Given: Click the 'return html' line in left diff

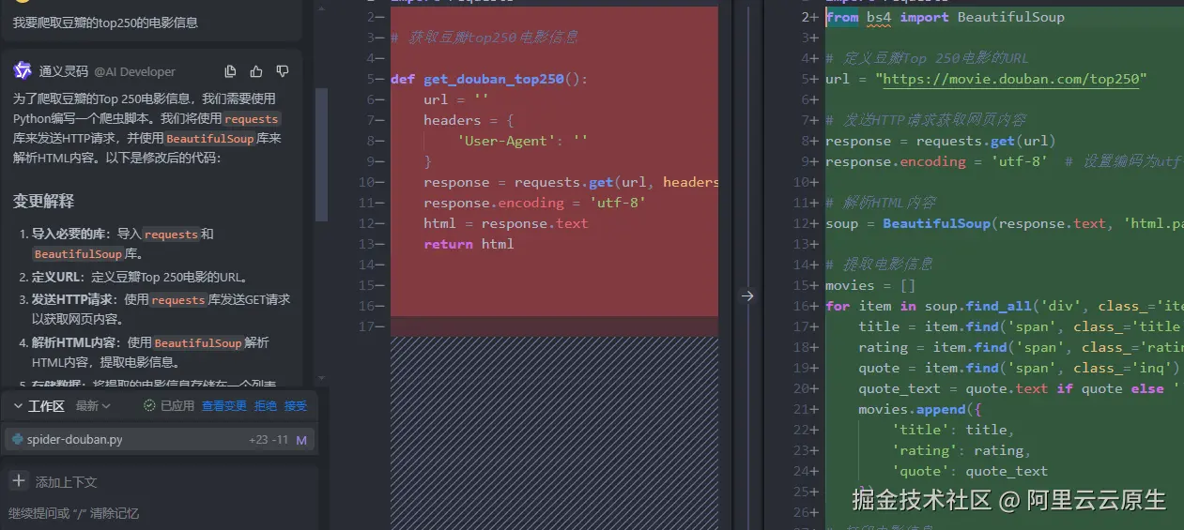Looking at the screenshot, I should point(469,244).
